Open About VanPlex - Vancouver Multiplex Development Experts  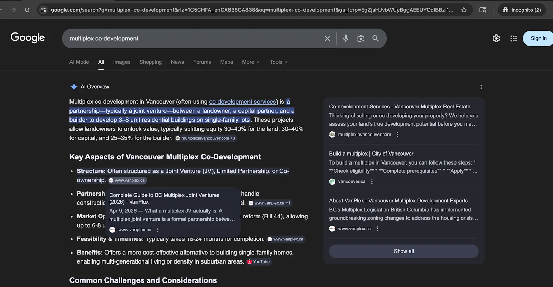398,201
